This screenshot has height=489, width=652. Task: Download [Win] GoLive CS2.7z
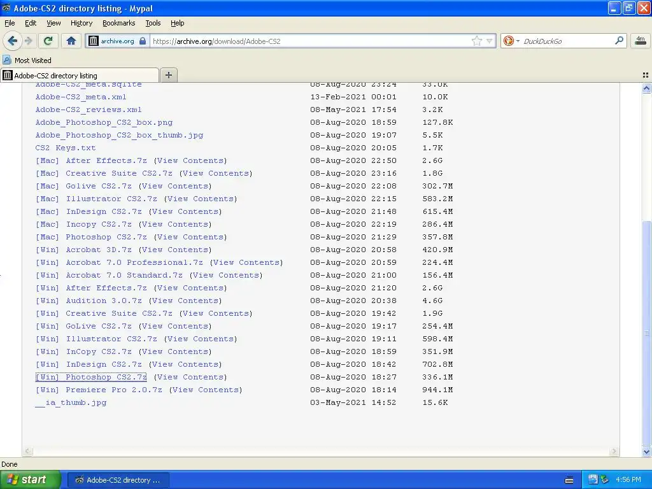(x=83, y=326)
